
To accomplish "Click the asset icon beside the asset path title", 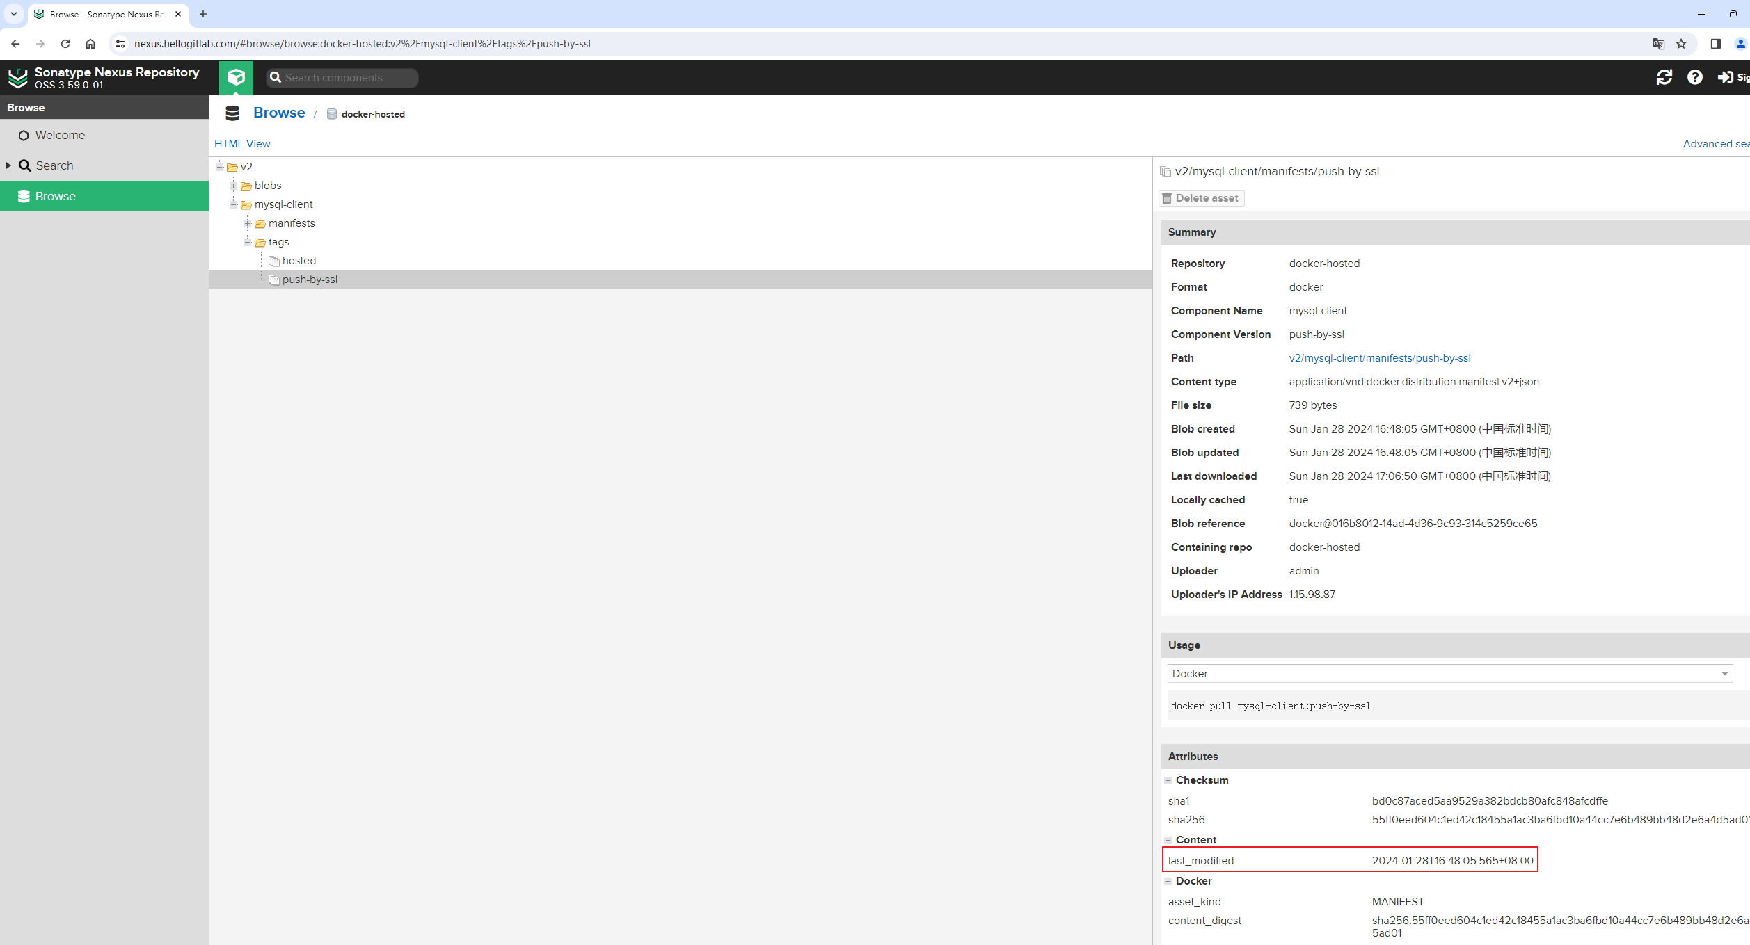I will pyautogui.click(x=1166, y=172).
